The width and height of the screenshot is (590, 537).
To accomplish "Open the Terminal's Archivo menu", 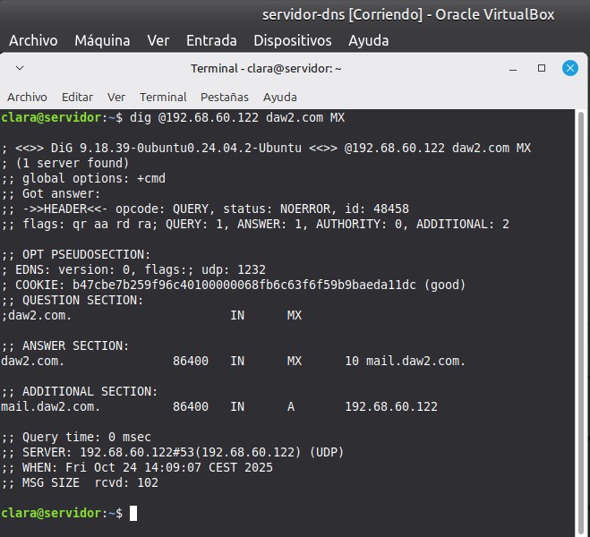I will click(27, 97).
